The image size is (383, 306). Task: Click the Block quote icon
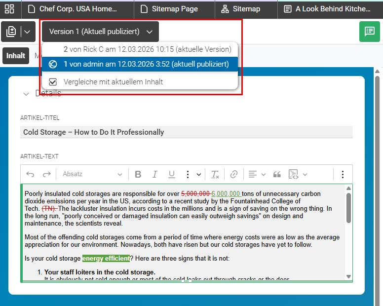point(277,174)
